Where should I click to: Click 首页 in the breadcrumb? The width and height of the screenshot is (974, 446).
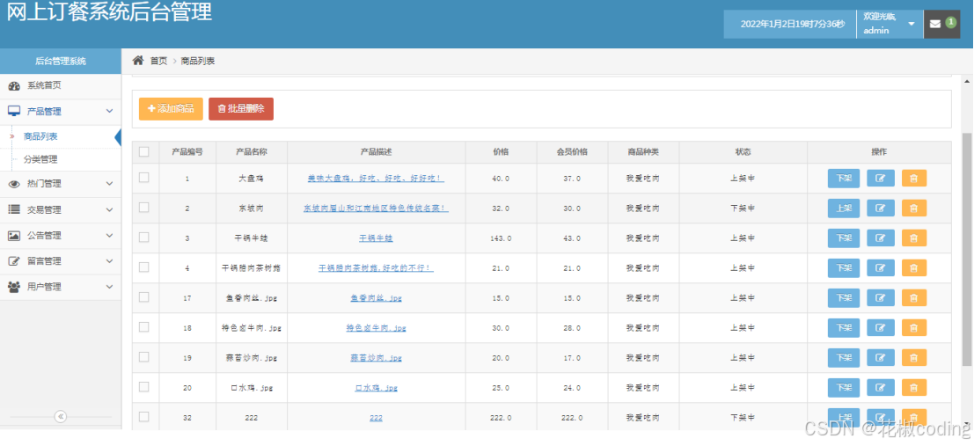click(x=158, y=61)
